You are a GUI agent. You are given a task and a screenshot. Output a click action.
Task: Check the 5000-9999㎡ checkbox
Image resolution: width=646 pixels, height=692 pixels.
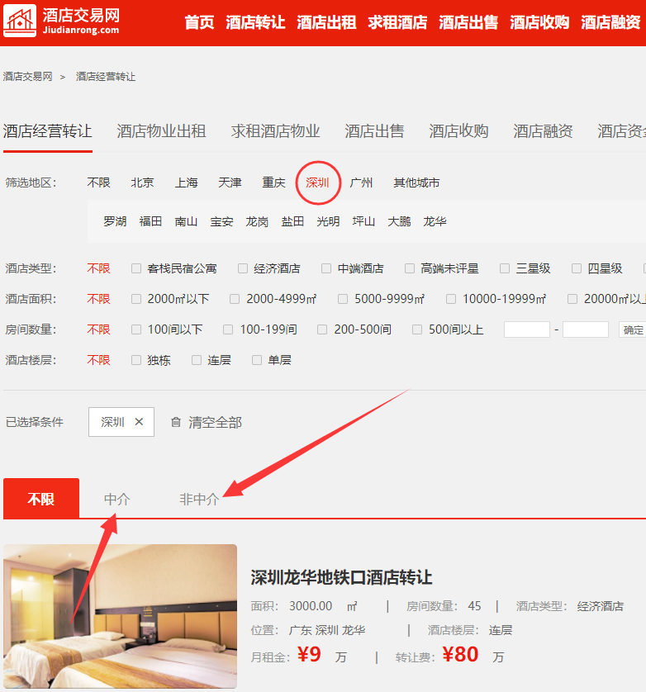(x=343, y=299)
